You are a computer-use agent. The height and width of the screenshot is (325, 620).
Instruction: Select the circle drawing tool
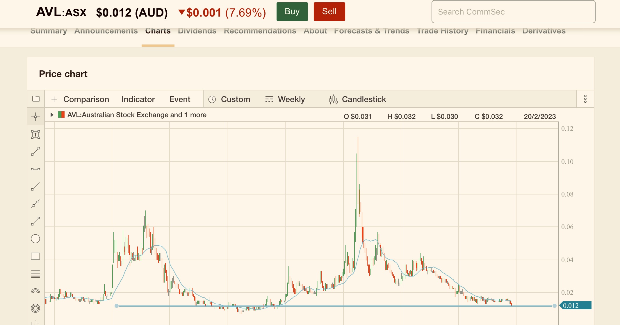(35, 239)
